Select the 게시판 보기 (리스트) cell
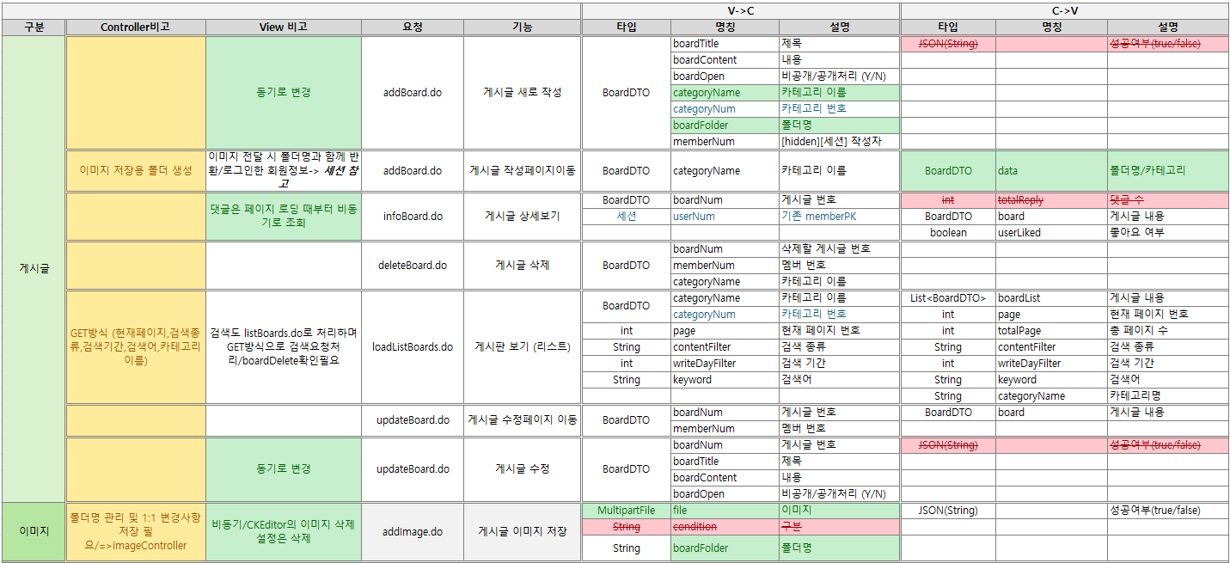Screen dimensions: 1230x563 coord(523,347)
